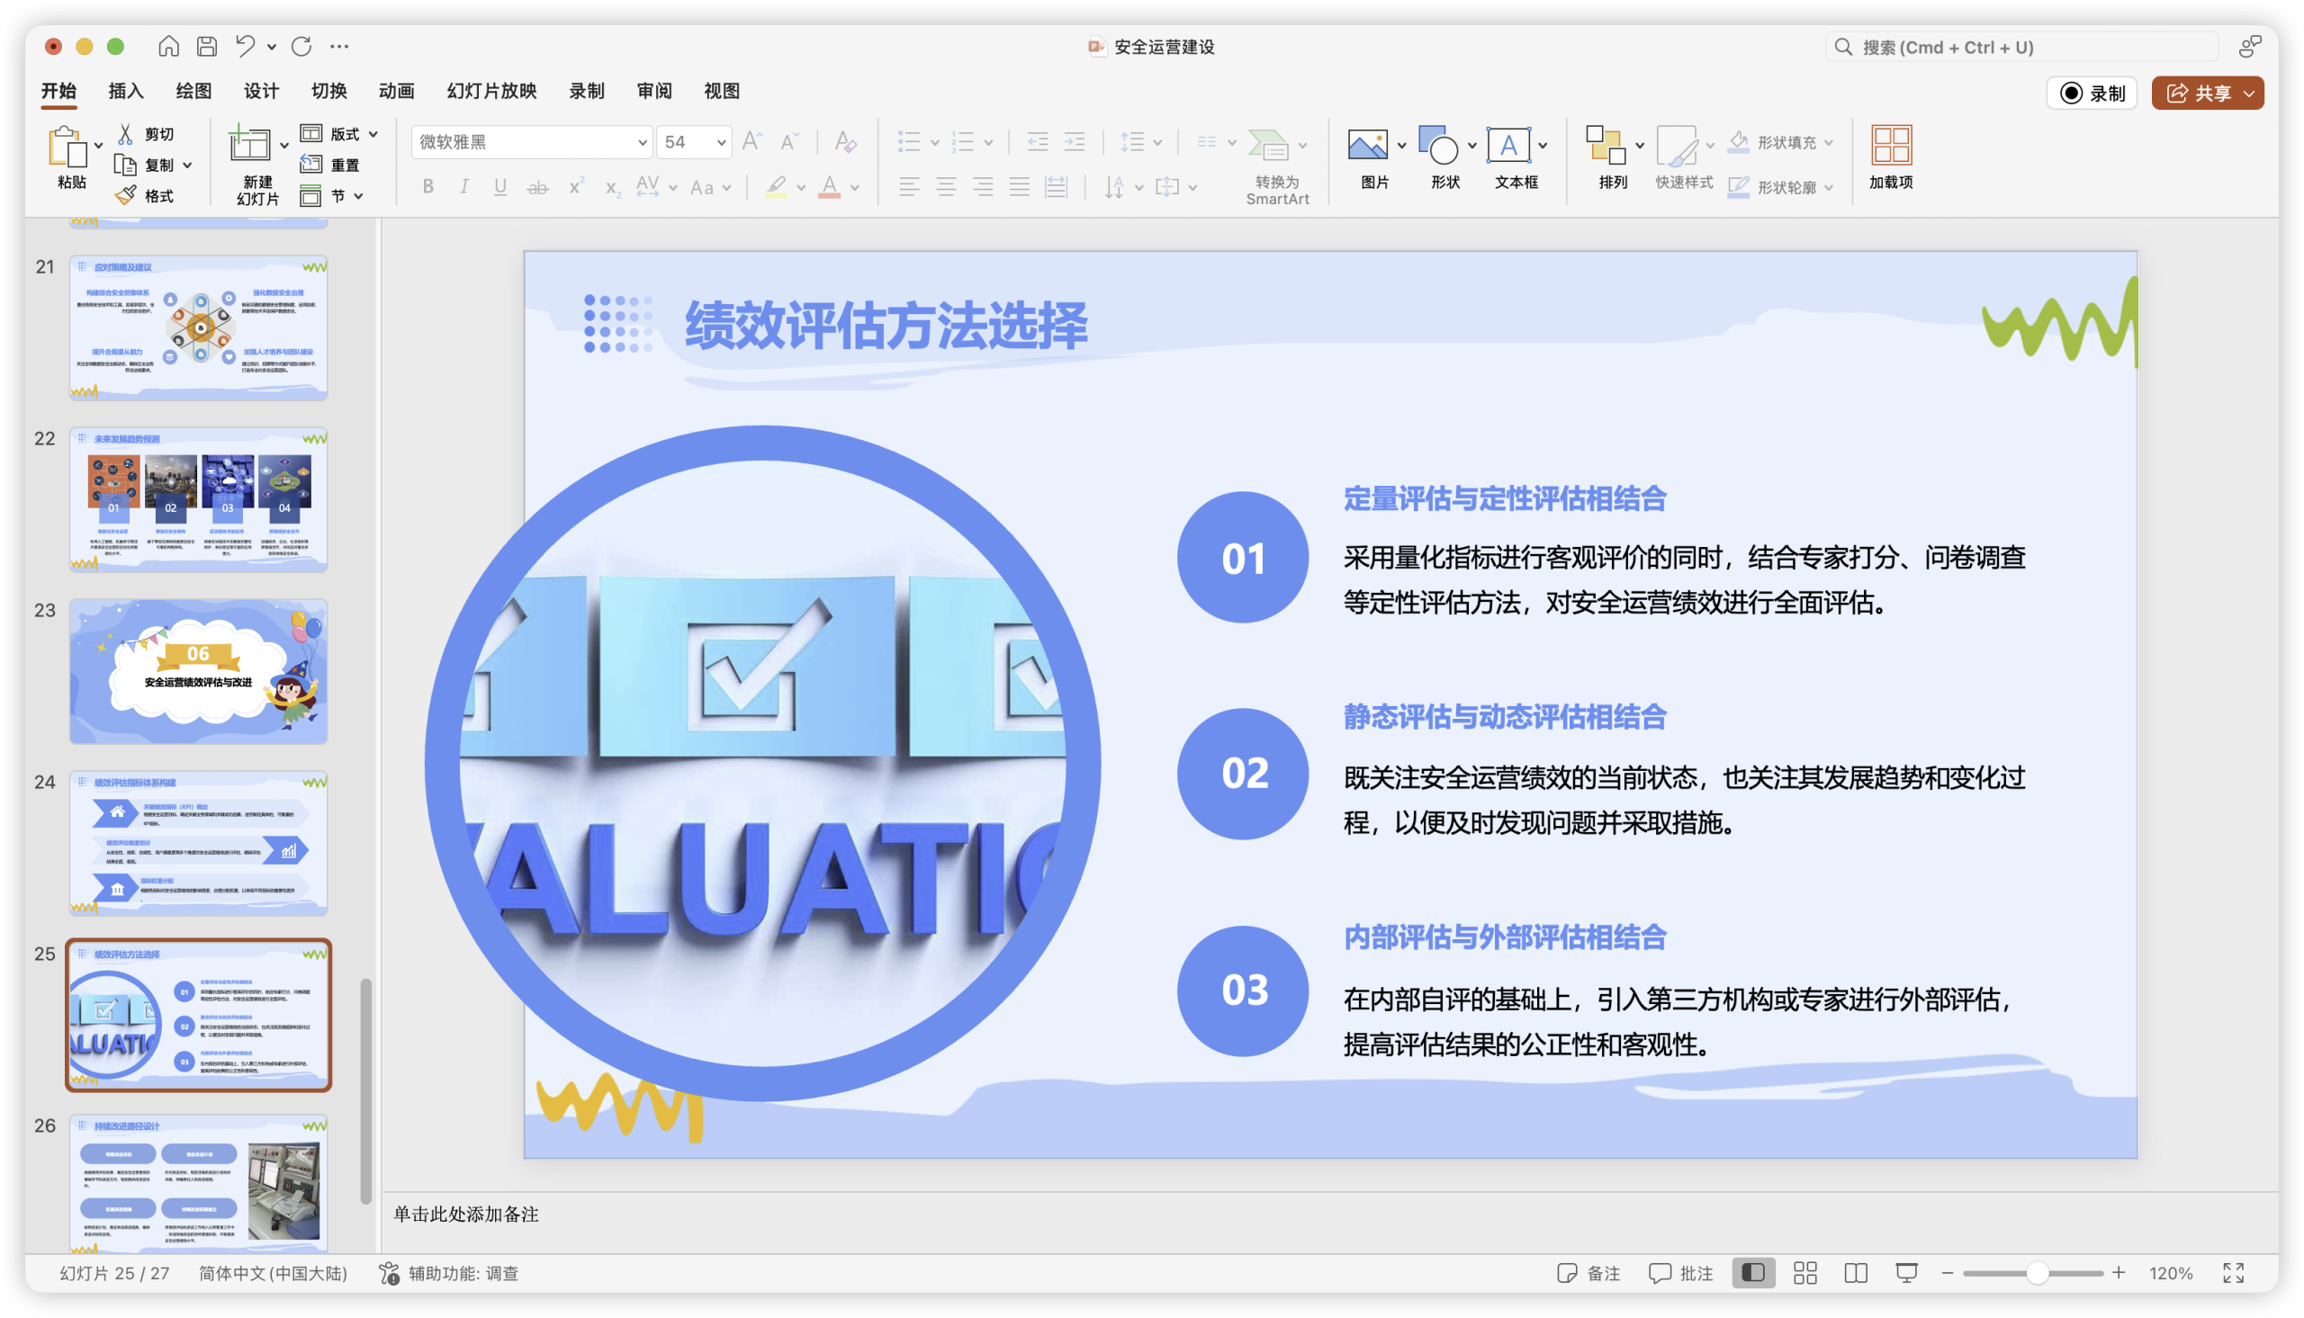Toggle the Notes pane in status bar
The image size is (2304, 1318).
pyautogui.click(x=1588, y=1273)
